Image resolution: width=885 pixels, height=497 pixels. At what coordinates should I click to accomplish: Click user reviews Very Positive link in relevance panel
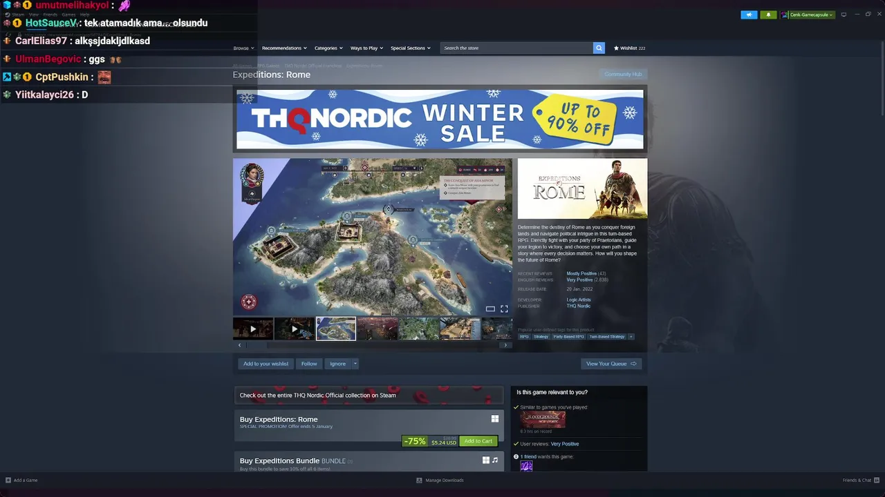pyautogui.click(x=565, y=444)
